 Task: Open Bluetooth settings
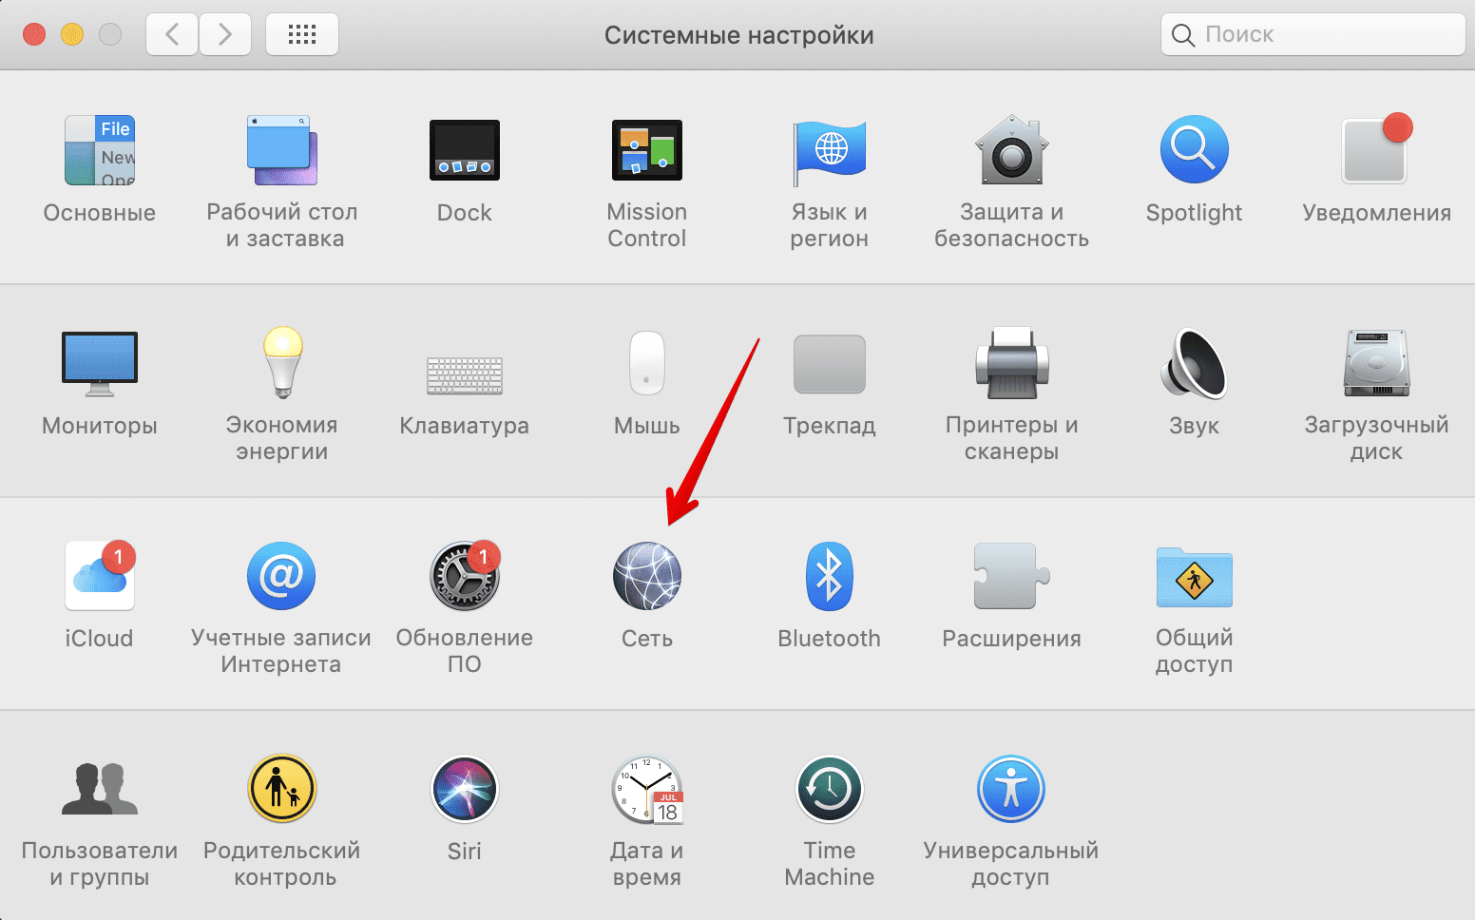829,575
